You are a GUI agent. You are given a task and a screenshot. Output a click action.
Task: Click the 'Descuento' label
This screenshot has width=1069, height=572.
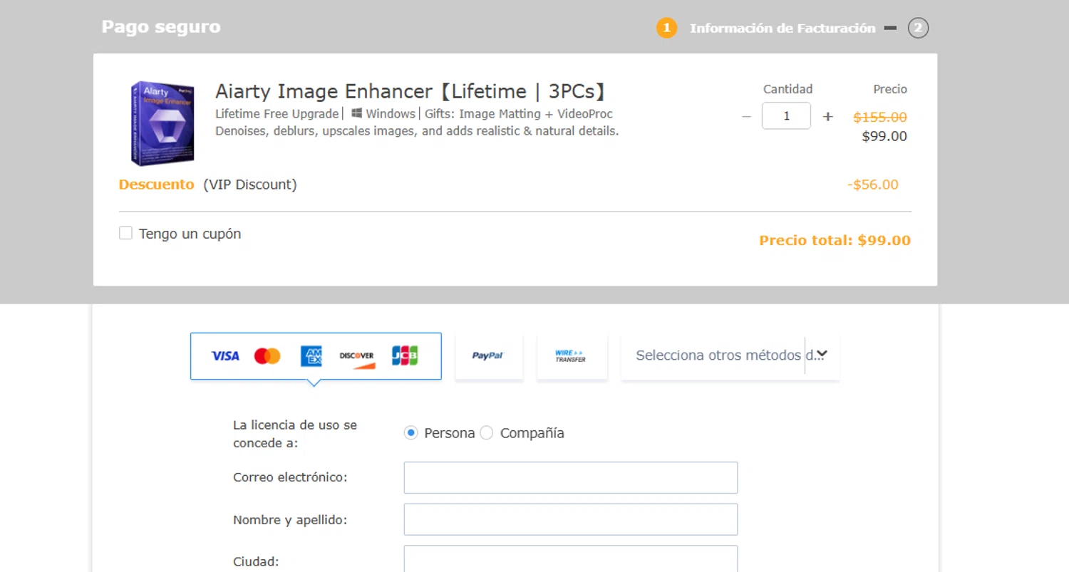156,184
